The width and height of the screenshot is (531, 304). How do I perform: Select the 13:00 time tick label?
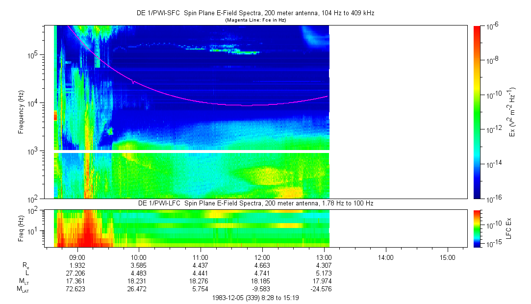coord(324,257)
